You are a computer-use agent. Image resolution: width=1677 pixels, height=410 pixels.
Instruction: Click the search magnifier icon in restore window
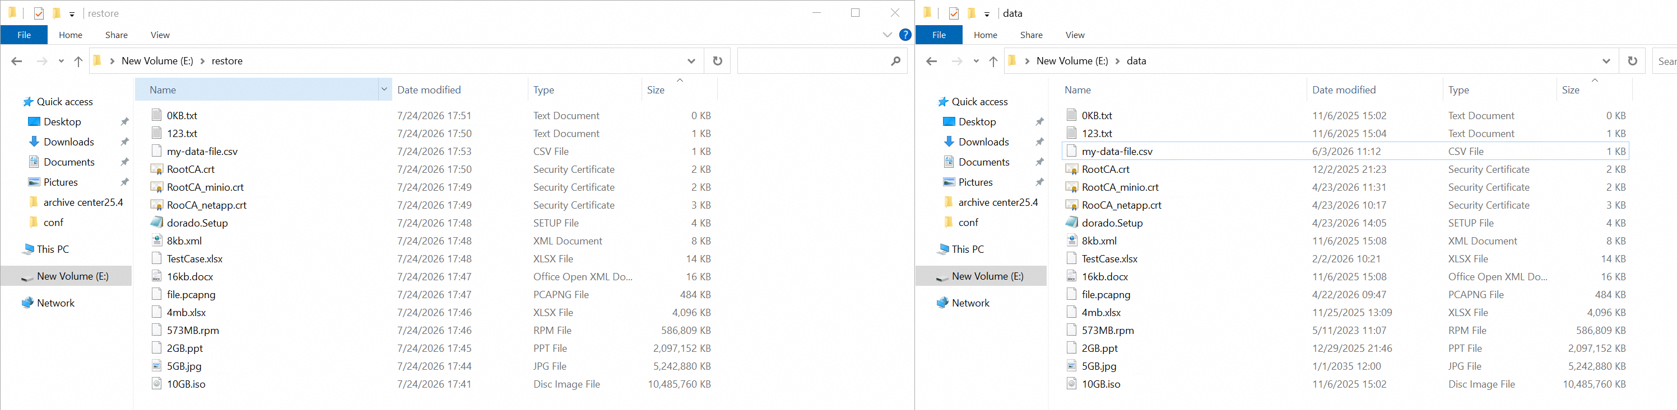[x=896, y=61]
